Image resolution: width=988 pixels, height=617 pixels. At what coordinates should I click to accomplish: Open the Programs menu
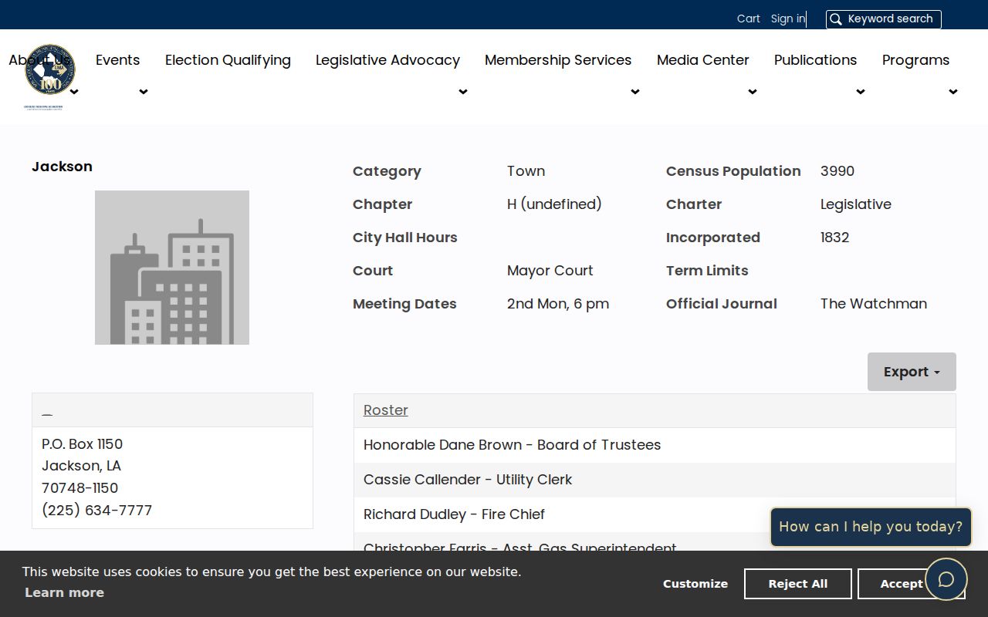tap(915, 60)
